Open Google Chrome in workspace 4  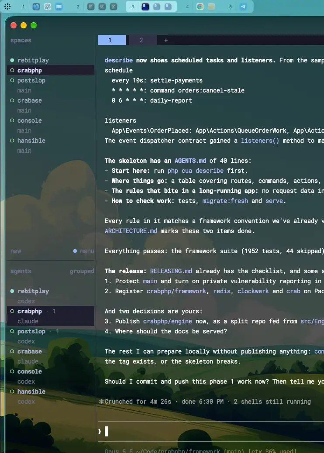pos(200,7)
